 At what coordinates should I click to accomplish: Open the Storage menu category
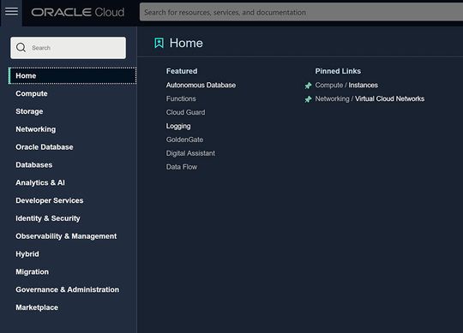pos(29,111)
